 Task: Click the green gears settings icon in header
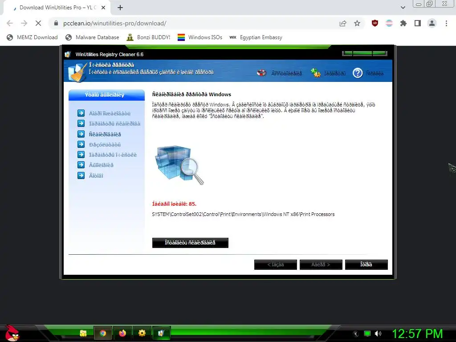tap(316, 73)
